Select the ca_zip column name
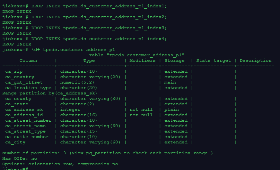Image resolution: width=280 pixels, height=170 pixels. click(14, 72)
